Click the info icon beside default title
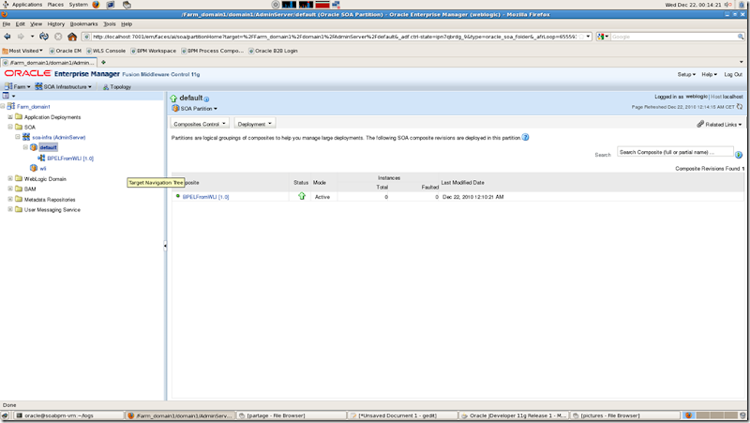 pos(206,99)
